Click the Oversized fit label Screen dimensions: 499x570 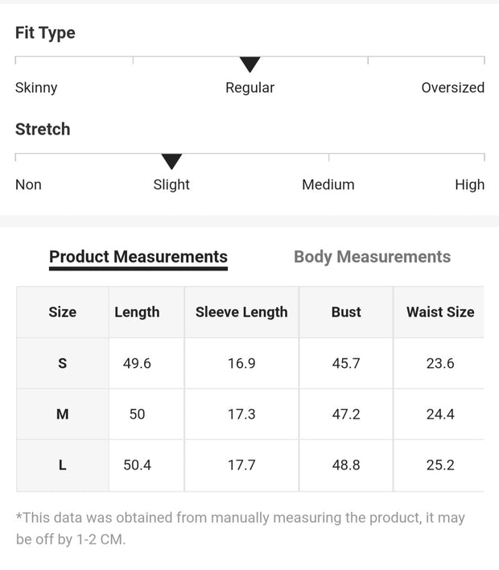coord(452,88)
